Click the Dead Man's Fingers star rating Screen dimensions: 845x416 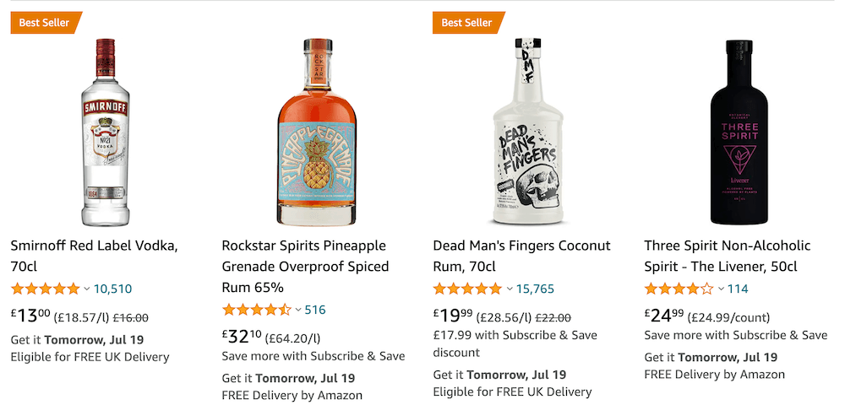467,289
